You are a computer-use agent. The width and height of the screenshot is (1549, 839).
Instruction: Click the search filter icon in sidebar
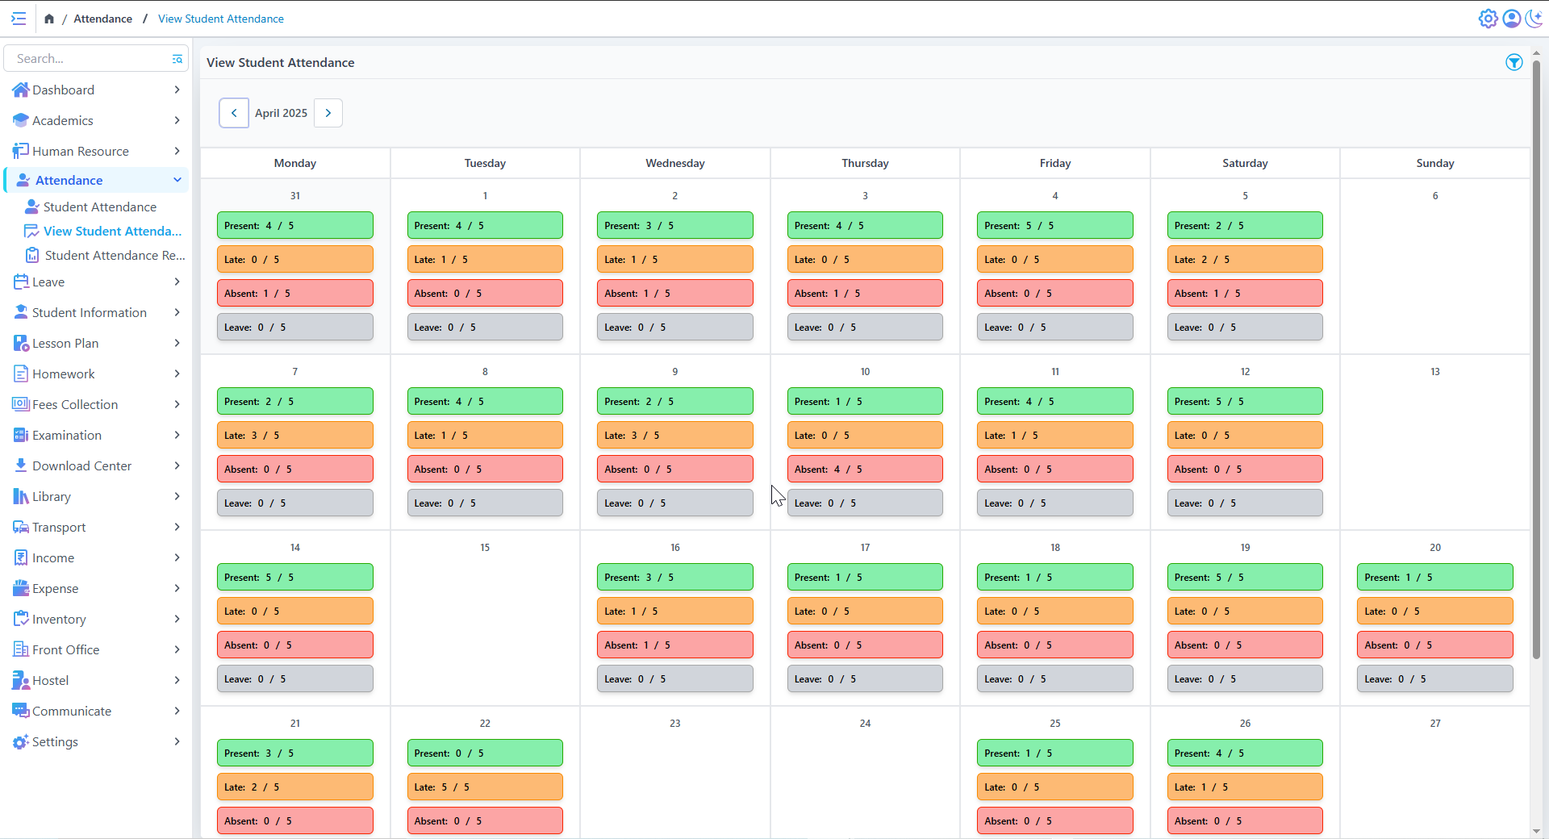[x=177, y=59]
